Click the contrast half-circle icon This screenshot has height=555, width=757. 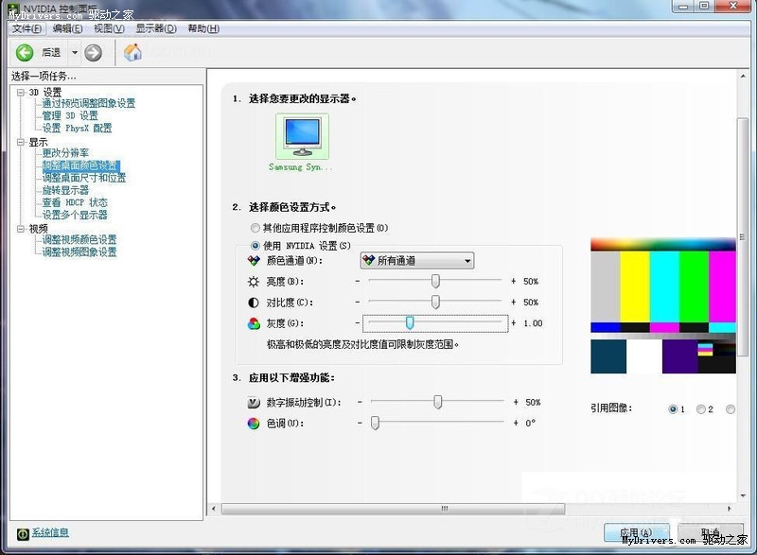(x=254, y=303)
